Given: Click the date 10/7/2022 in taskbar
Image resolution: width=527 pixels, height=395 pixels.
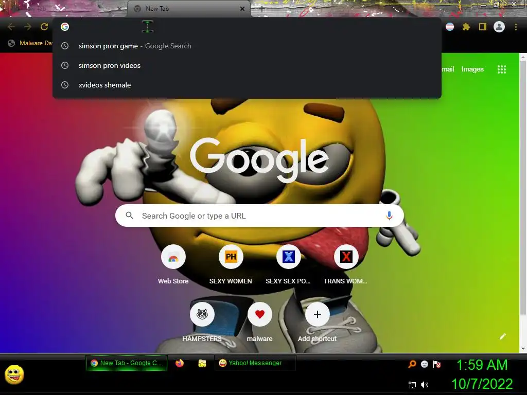Looking at the screenshot, I should [x=482, y=384].
